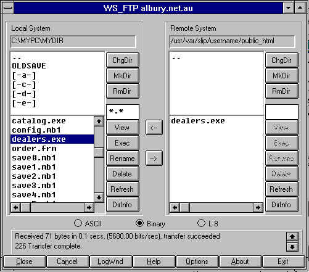Click the About button

click(241, 262)
